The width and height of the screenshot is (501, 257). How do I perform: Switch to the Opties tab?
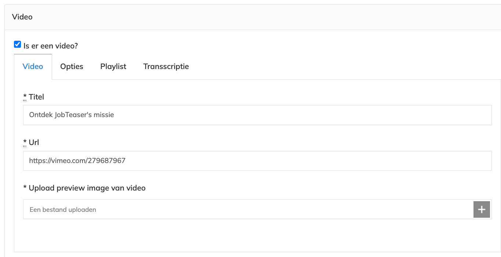(x=72, y=66)
